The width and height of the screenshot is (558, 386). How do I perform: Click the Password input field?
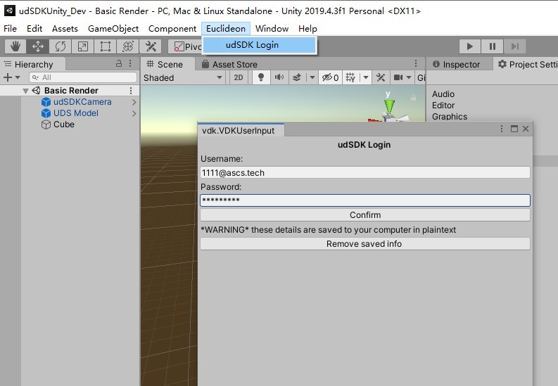tap(365, 200)
